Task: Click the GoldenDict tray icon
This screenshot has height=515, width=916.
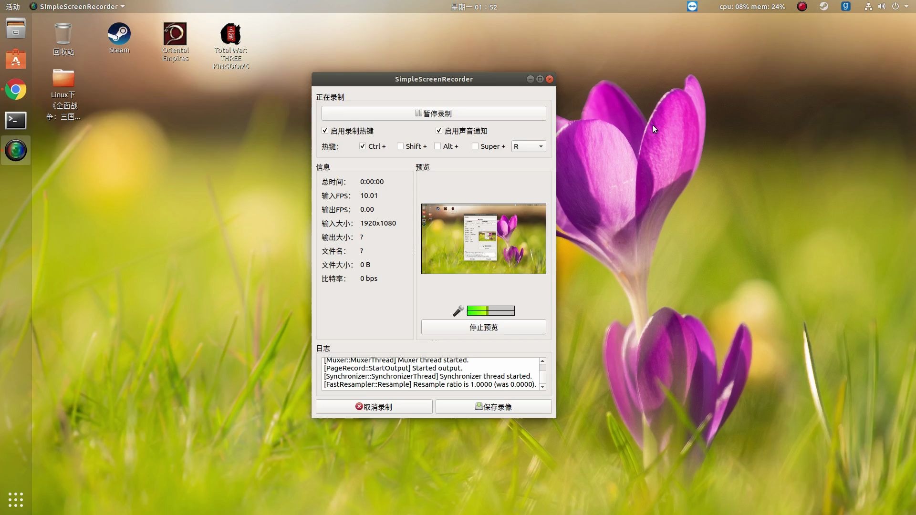Action: point(846,7)
